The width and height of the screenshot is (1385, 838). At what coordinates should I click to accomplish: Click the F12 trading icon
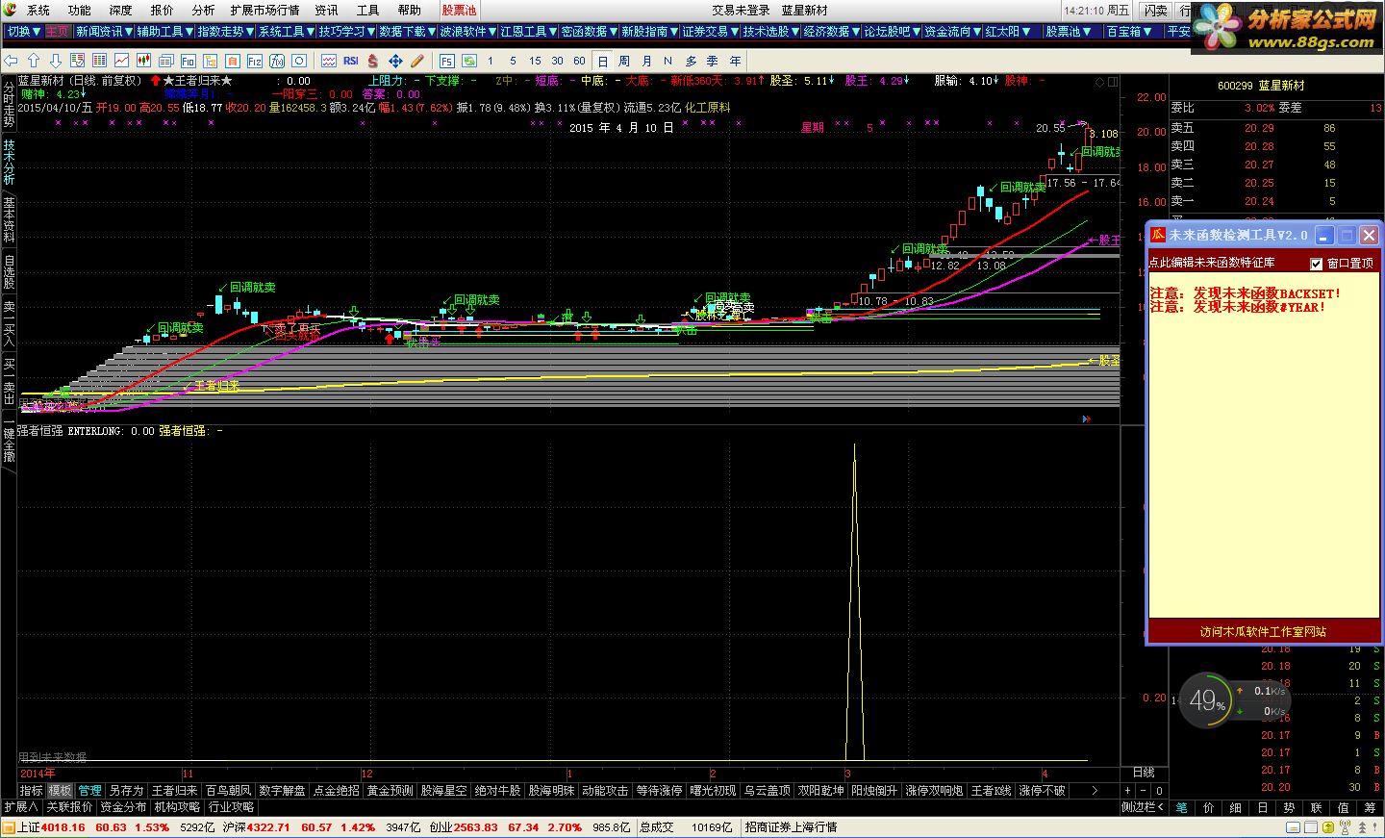[x=255, y=61]
